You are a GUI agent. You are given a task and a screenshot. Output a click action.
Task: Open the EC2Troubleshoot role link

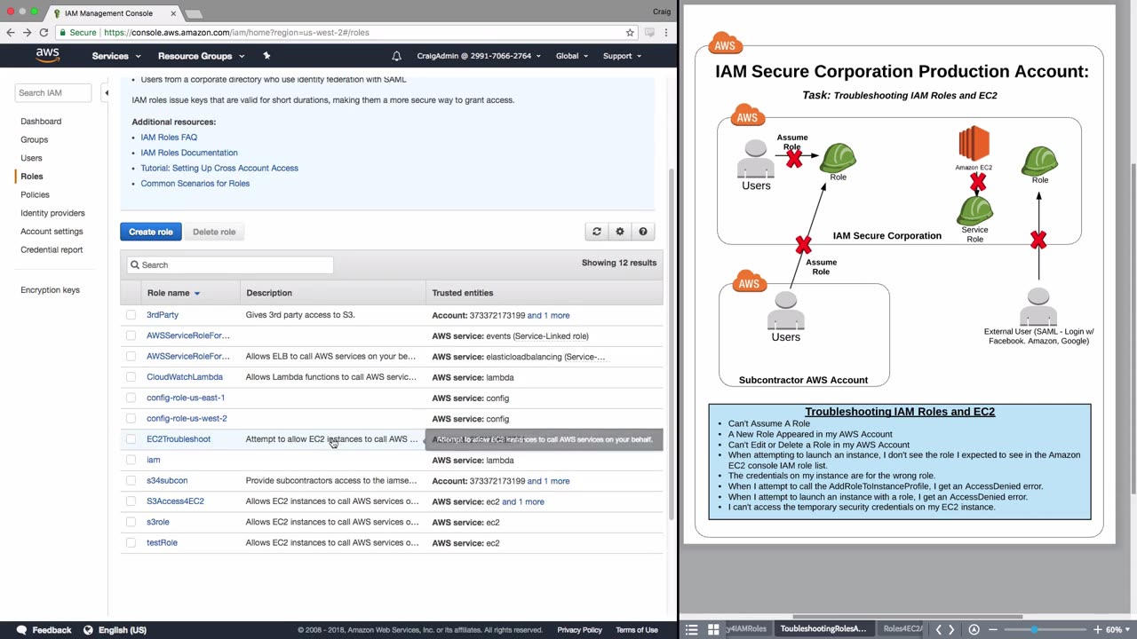179,439
